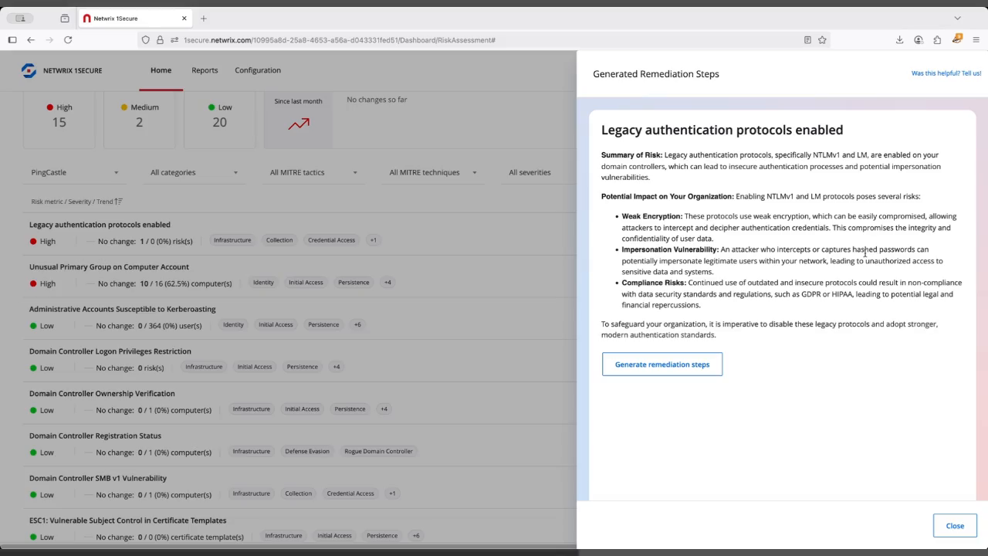Open reader view icon in address bar

point(807,40)
